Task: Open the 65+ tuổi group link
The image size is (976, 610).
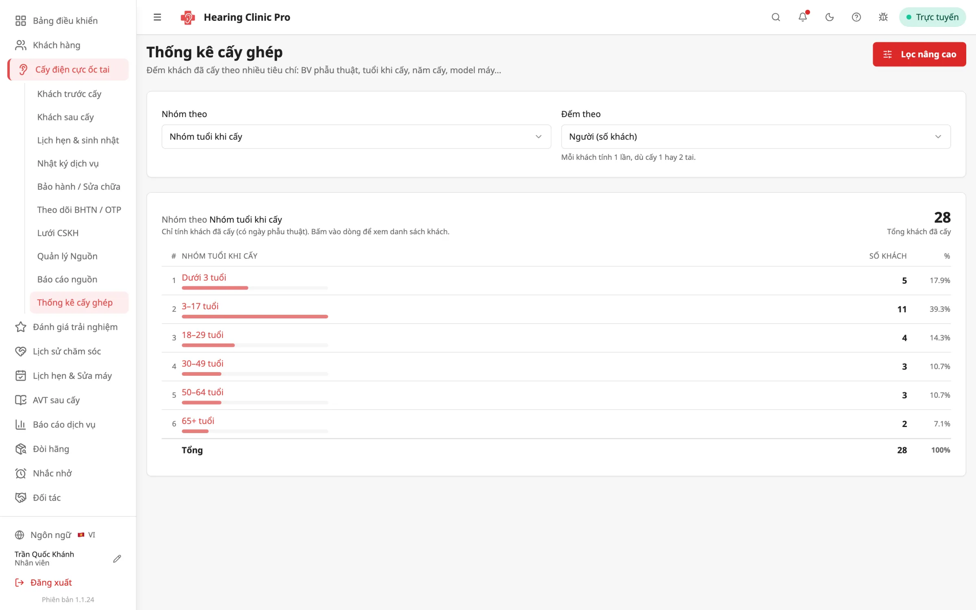Action: [x=198, y=421]
